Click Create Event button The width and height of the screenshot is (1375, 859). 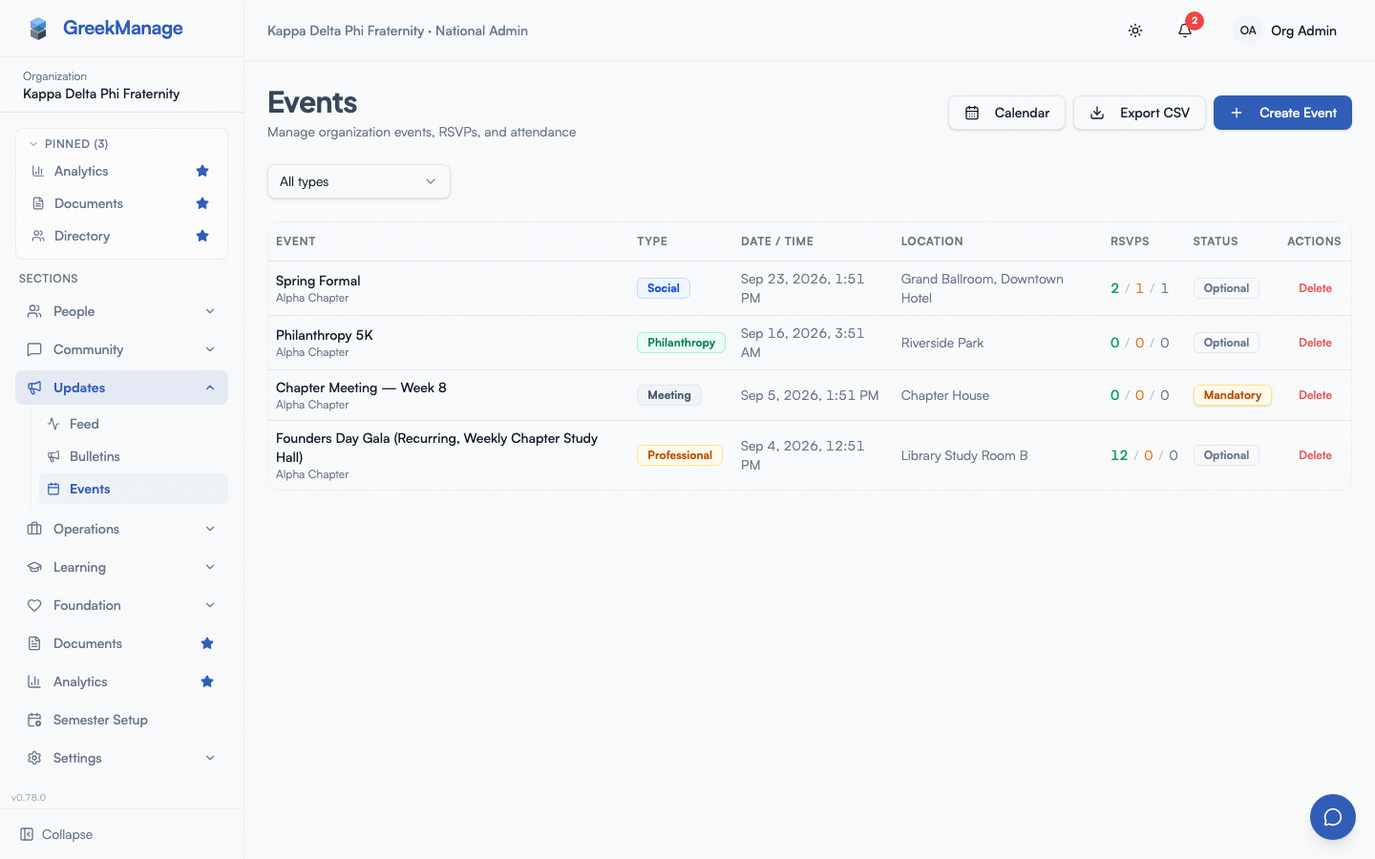(x=1282, y=113)
